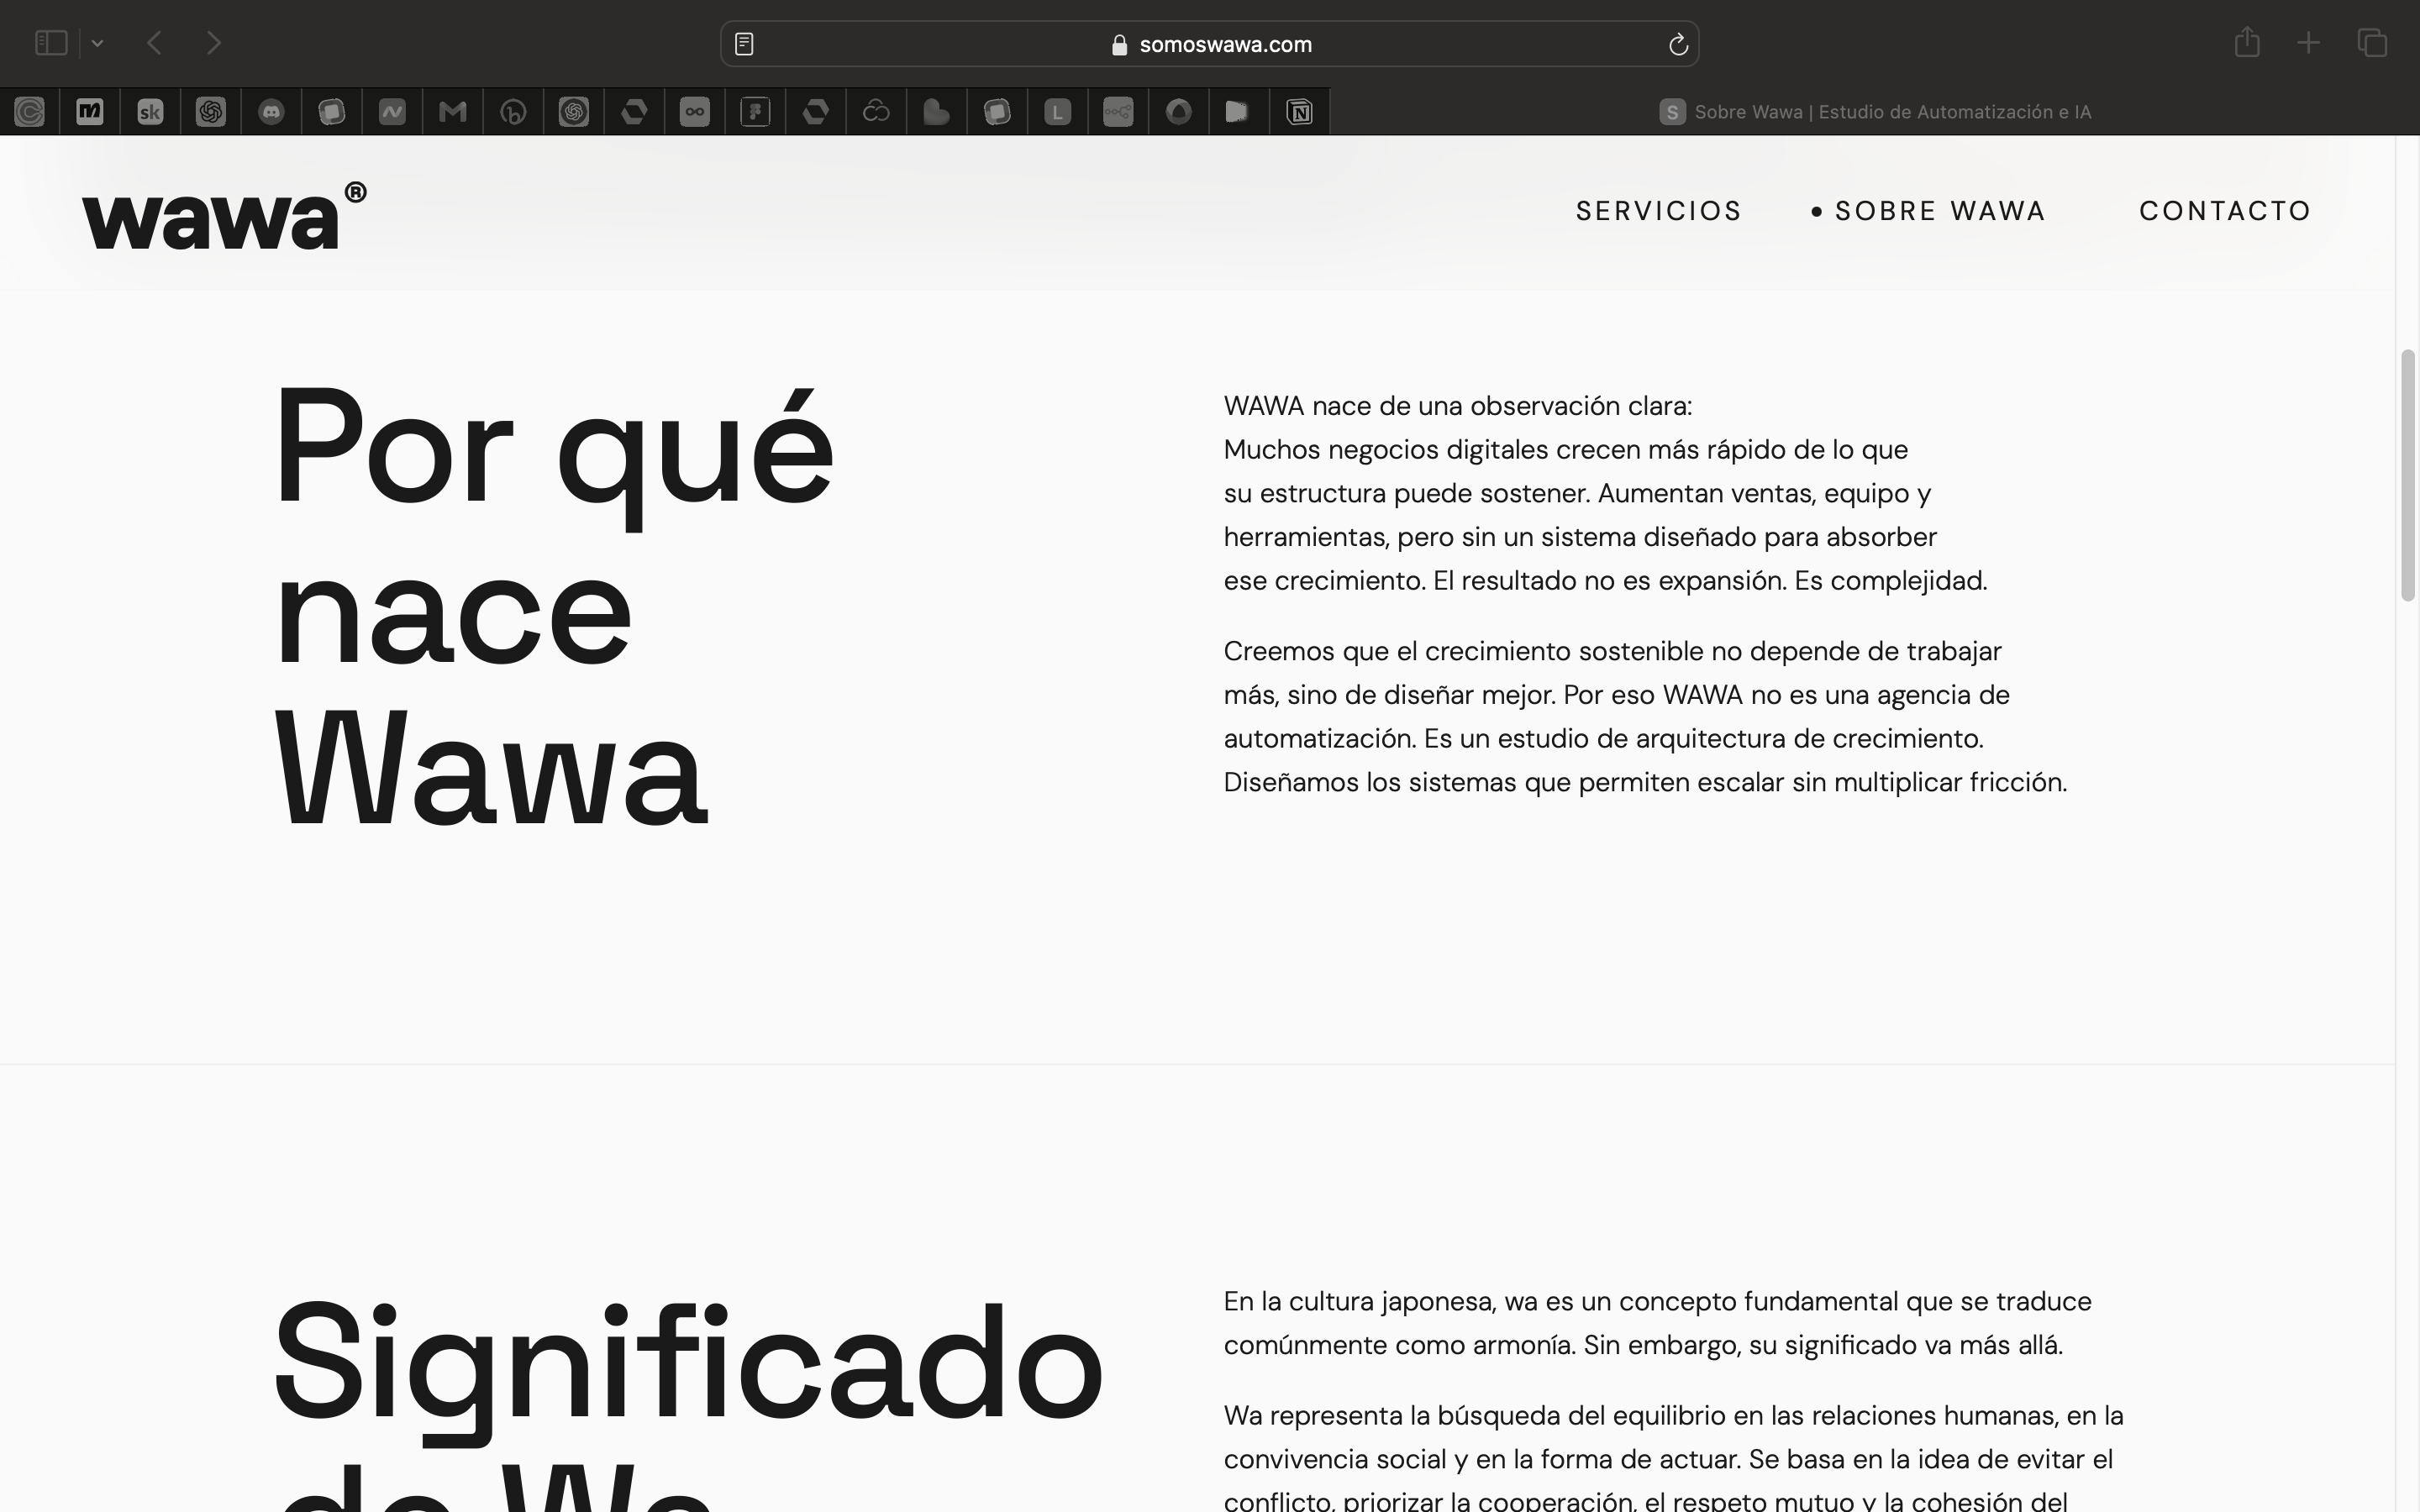
Task: Switch to the pinned Figma tab
Action: pyautogui.click(x=755, y=112)
